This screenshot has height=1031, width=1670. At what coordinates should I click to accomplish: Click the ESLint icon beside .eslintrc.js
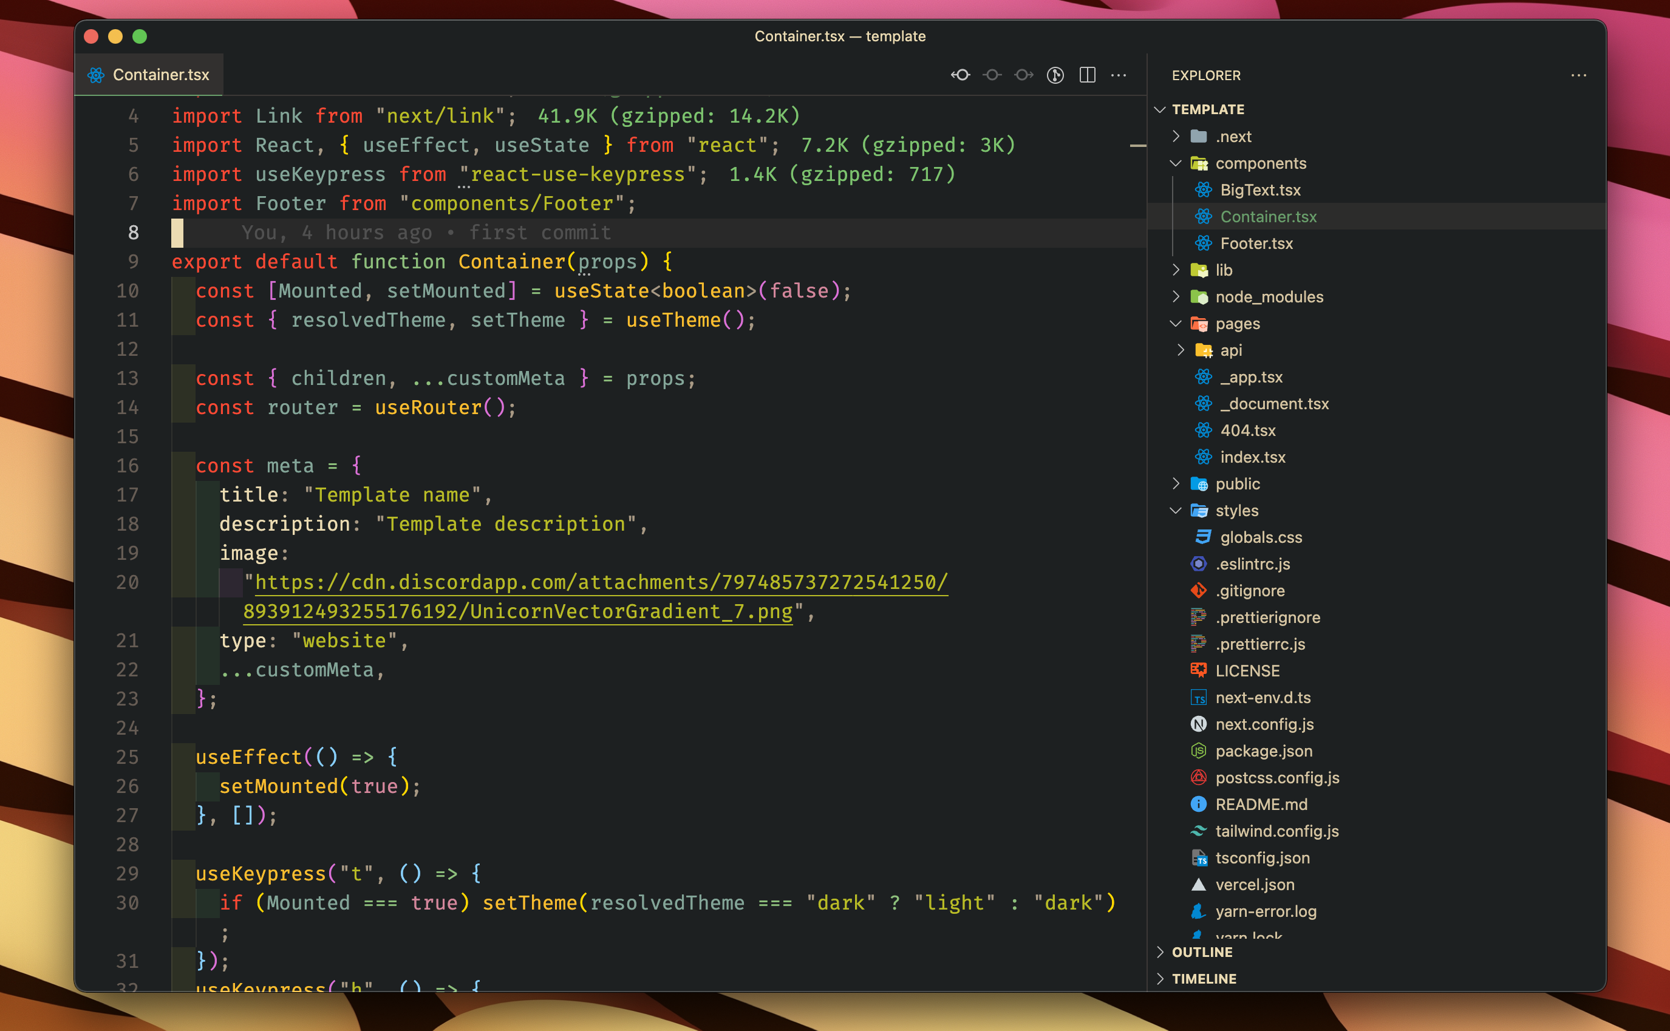click(1198, 564)
